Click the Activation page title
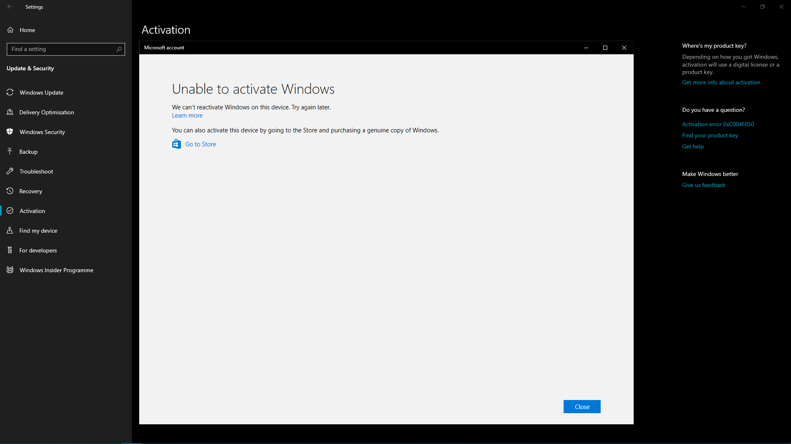The image size is (791, 444). (166, 30)
